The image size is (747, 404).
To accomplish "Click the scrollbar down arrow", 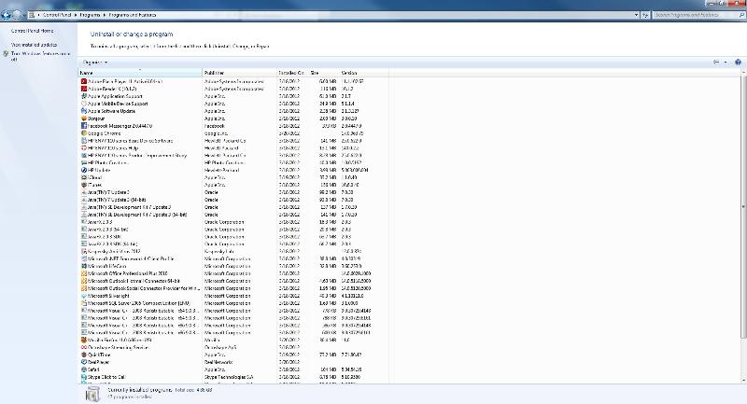I will click(743, 380).
